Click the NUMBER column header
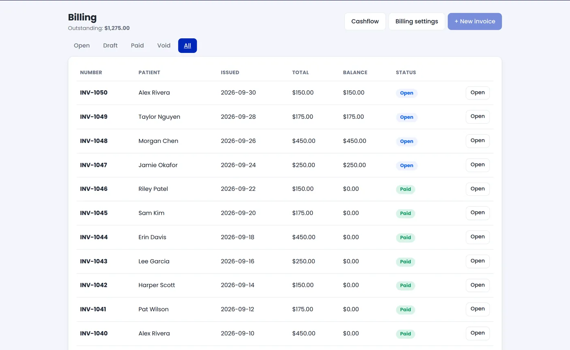 [91, 72]
